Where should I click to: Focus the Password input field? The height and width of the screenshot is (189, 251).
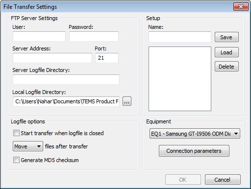[x=94, y=36]
